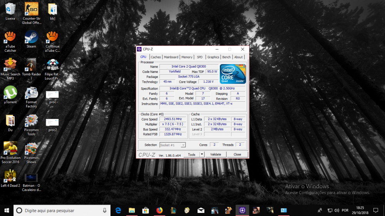Image resolution: width=385 pixels, height=216 pixels.
Task: Click the Firefox icon in taskbar
Action: tap(159, 210)
